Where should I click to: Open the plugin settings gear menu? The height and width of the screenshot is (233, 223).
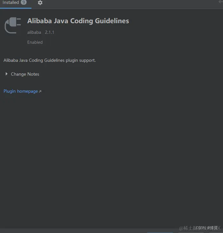40,3
